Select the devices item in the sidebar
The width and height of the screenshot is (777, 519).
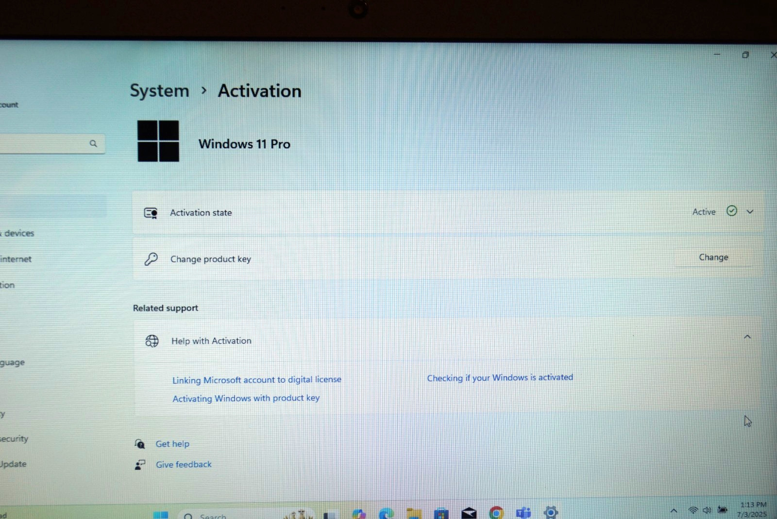pos(18,233)
